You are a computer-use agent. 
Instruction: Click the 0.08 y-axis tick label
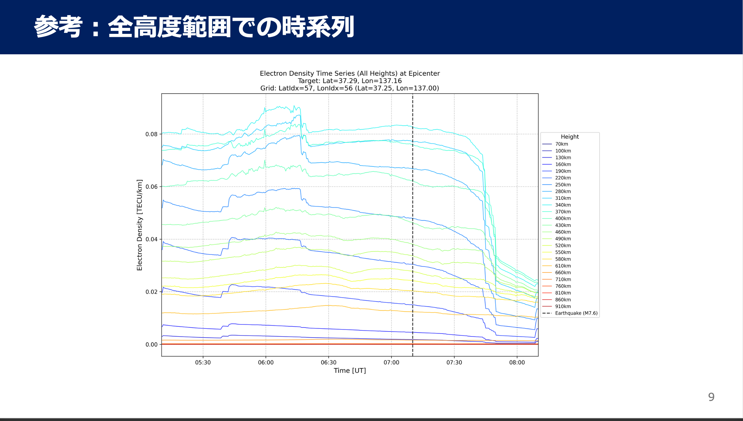click(x=151, y=134)
